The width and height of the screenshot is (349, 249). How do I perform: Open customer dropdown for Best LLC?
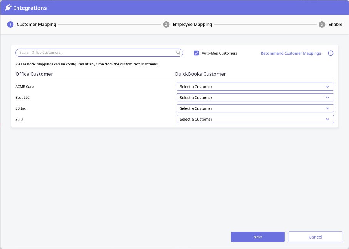255,98
